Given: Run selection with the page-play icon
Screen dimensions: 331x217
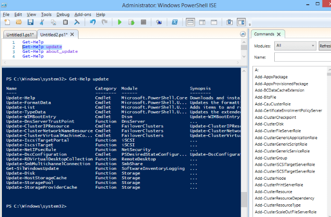Looking at the screenshot, I should click(131, 22).
